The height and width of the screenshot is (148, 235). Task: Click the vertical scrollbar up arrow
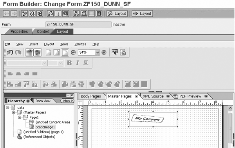point(230,108)
